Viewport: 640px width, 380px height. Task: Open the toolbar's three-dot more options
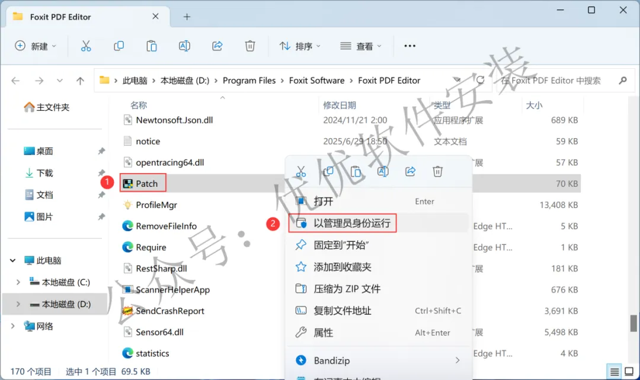[x=410, y=46]
